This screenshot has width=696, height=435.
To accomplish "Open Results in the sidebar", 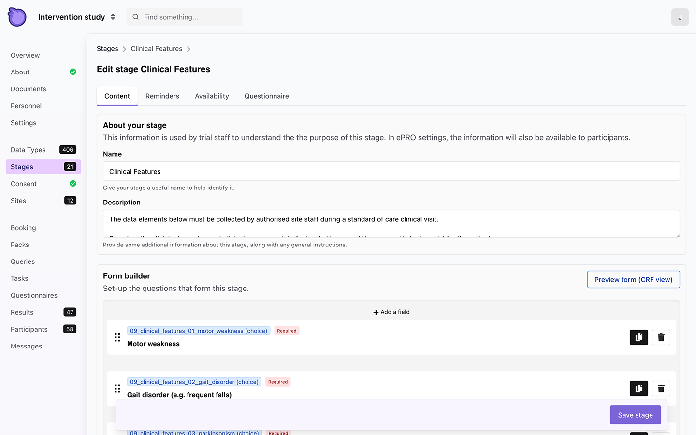I will pyautogui.click(x=22, y=312).
